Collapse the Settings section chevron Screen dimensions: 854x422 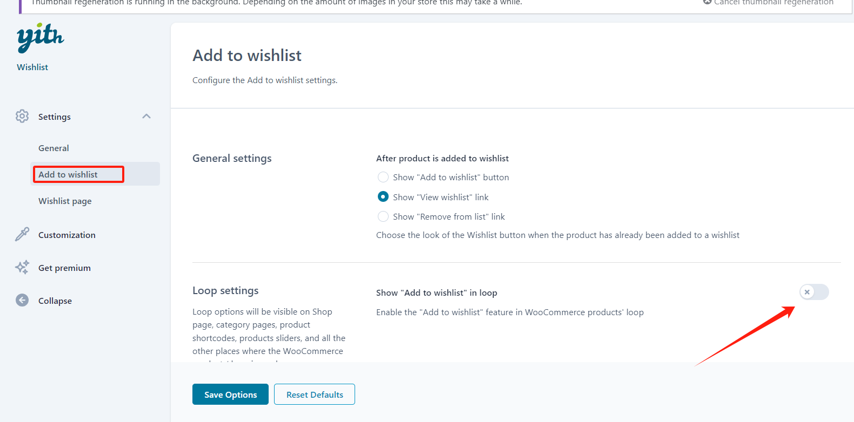click(x=146, y=116)
